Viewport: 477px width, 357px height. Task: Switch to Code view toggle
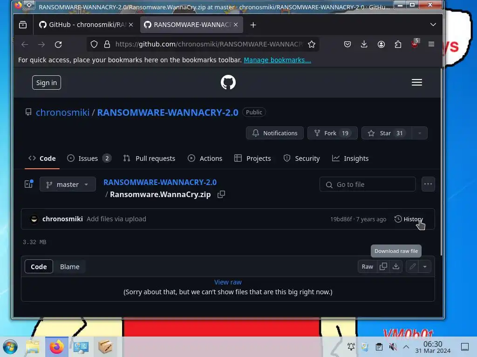pos(39,266)
